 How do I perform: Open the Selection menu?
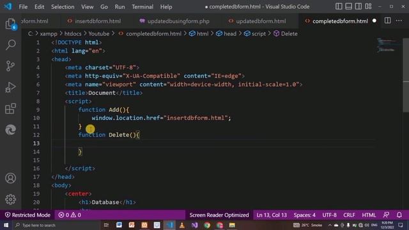point(63,7)
